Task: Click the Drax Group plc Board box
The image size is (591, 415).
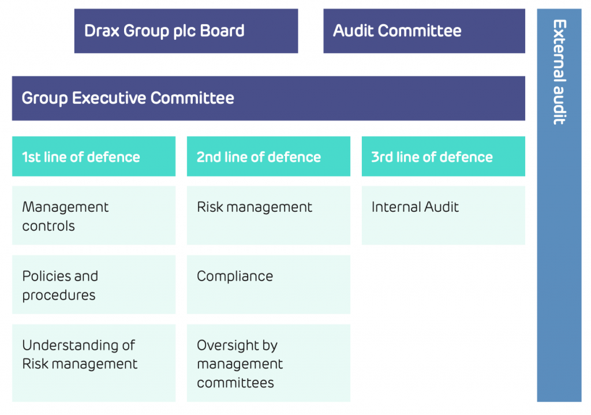Action: pos(186,31)
